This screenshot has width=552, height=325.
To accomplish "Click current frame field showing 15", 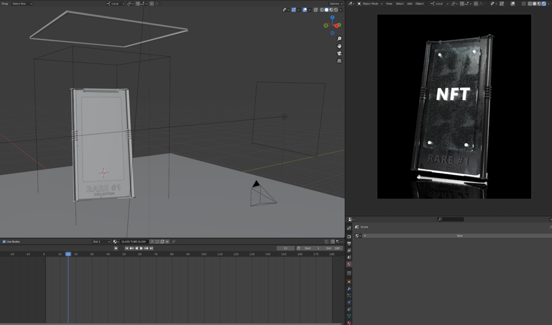I will click(286, 248).
